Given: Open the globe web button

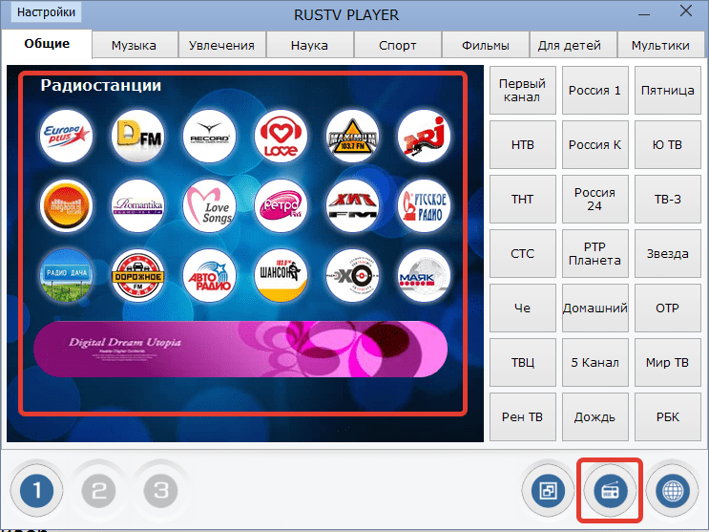Looking at the screenshot, I should pos(673,491).
